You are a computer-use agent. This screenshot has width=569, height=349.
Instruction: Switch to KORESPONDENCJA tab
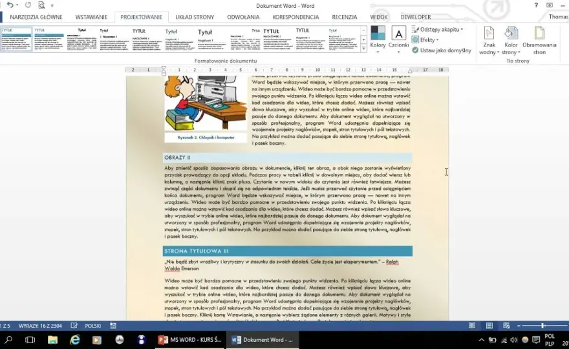pyautogui.click(x=295, y=17)
